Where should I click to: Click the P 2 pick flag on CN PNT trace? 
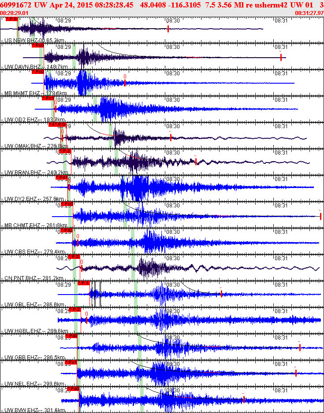coord(74,257)
